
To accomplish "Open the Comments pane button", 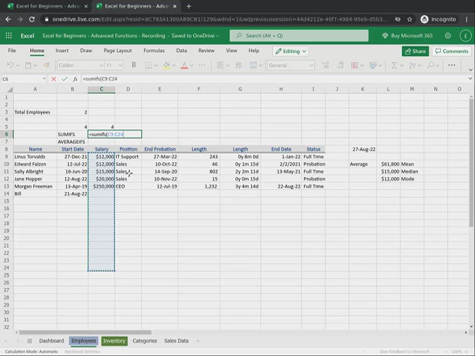I will click(452, 51).
